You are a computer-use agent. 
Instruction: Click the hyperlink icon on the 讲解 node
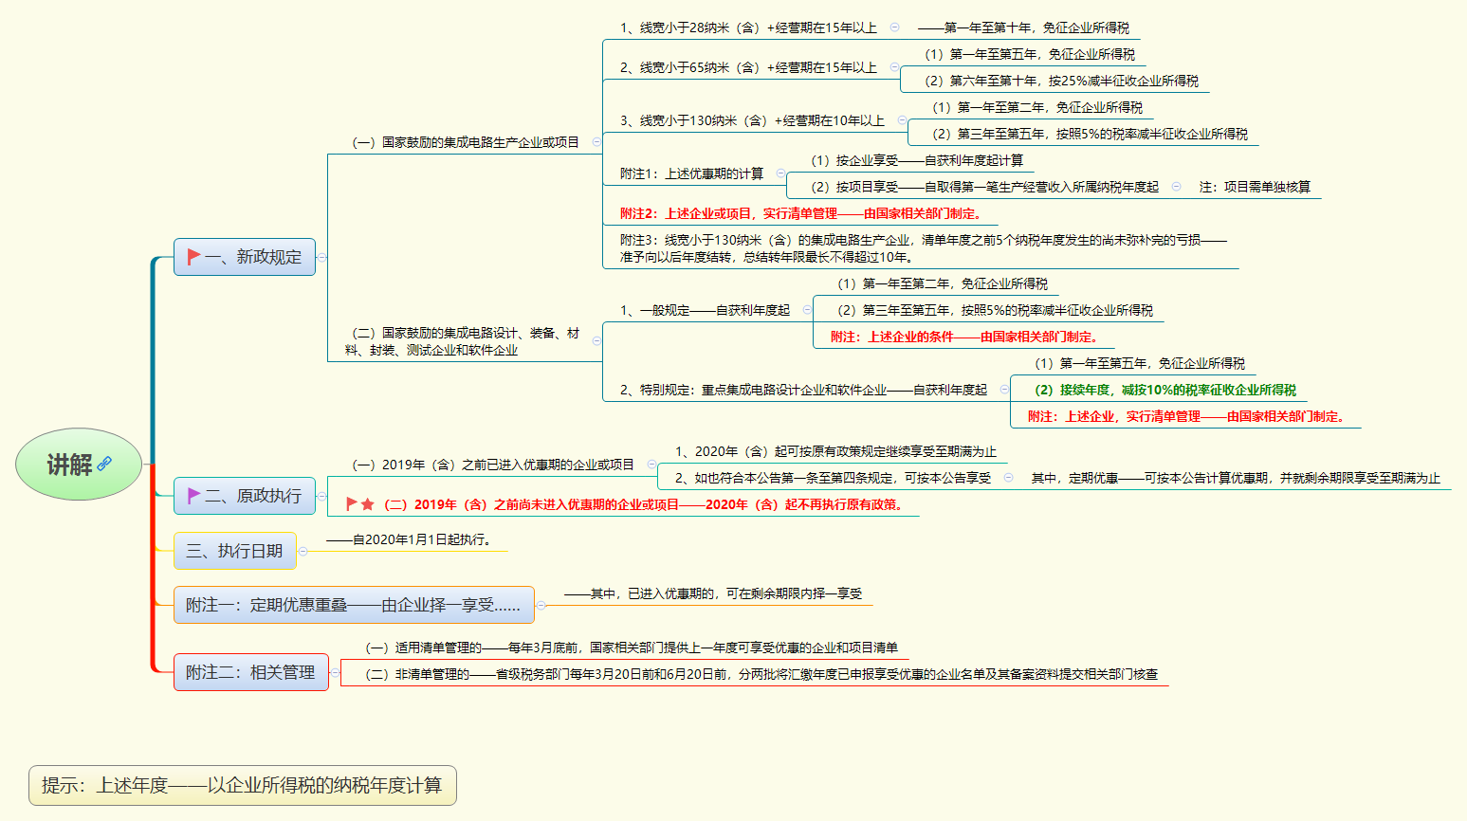(x=104, y=464)
